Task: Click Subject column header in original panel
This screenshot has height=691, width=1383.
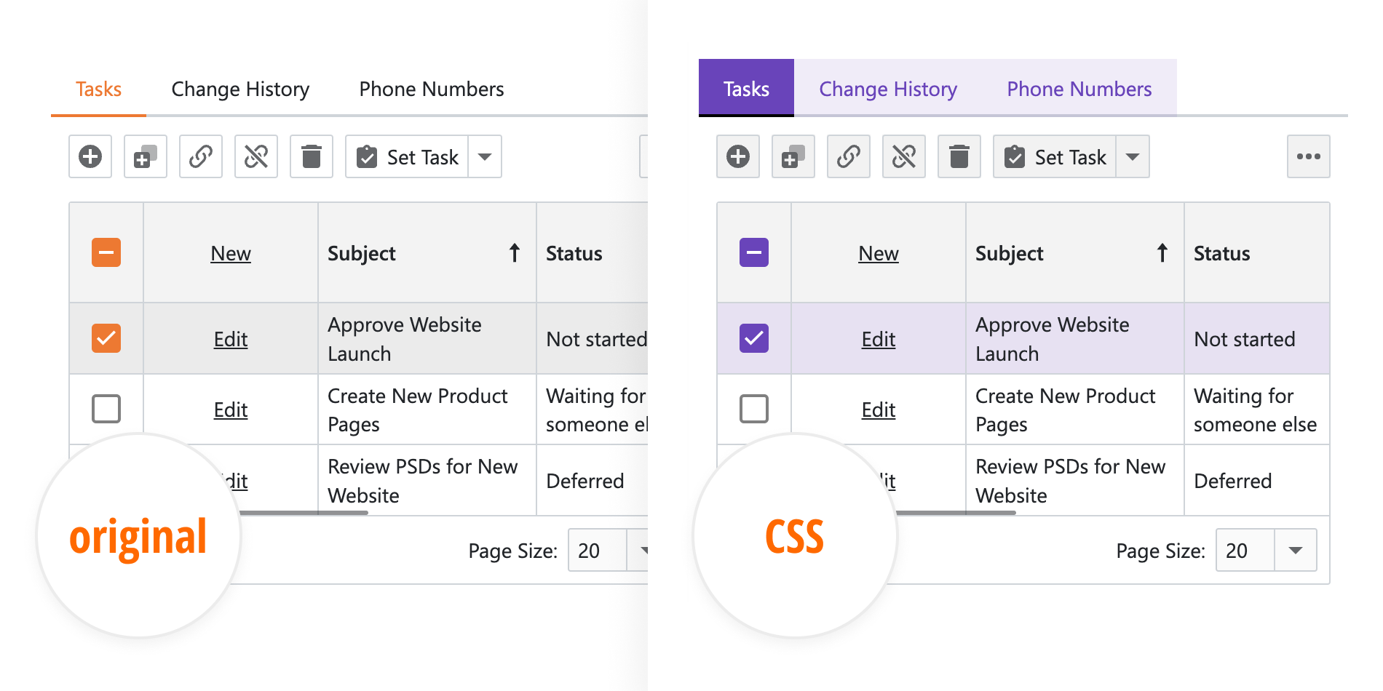Action: pyautogui.click(x=427, y=253)
